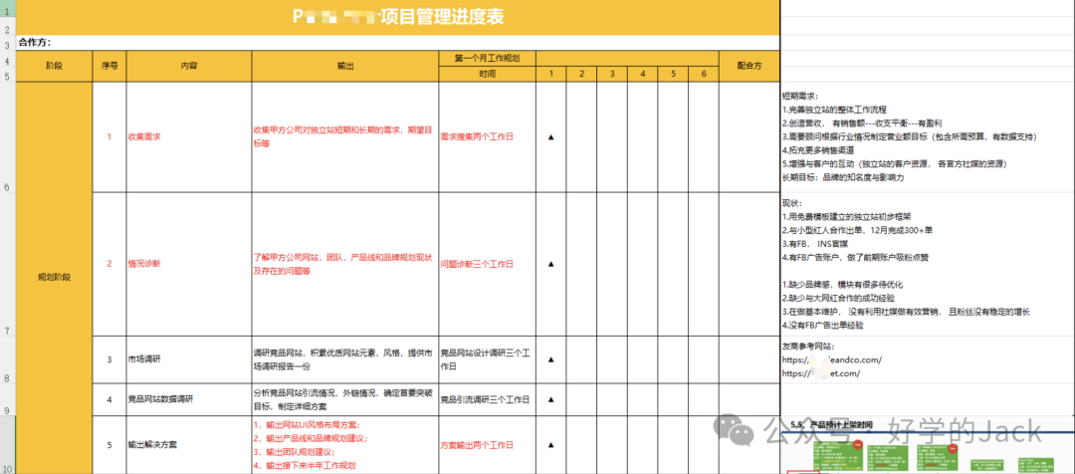Select sheet row header 10 beside 输出解决方案 row
1075x474 pixels.
[x=7, y=444]
